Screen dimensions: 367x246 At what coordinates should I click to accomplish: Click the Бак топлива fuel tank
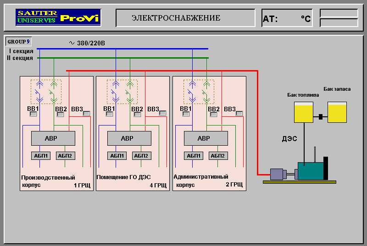coord(304,112)
